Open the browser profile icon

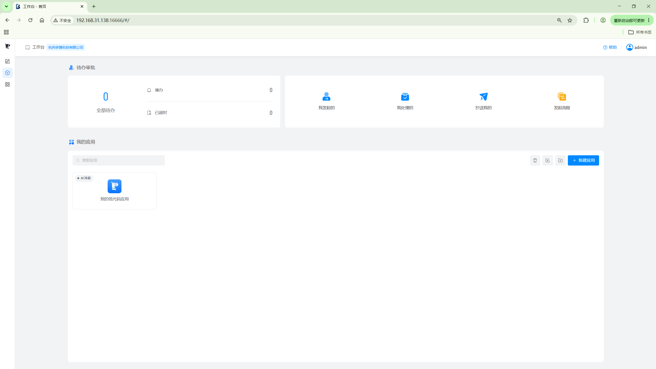click(x=603, y=20)
